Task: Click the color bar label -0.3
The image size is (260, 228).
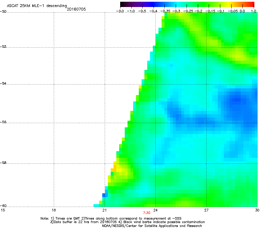Action: [x=176, y=11]
